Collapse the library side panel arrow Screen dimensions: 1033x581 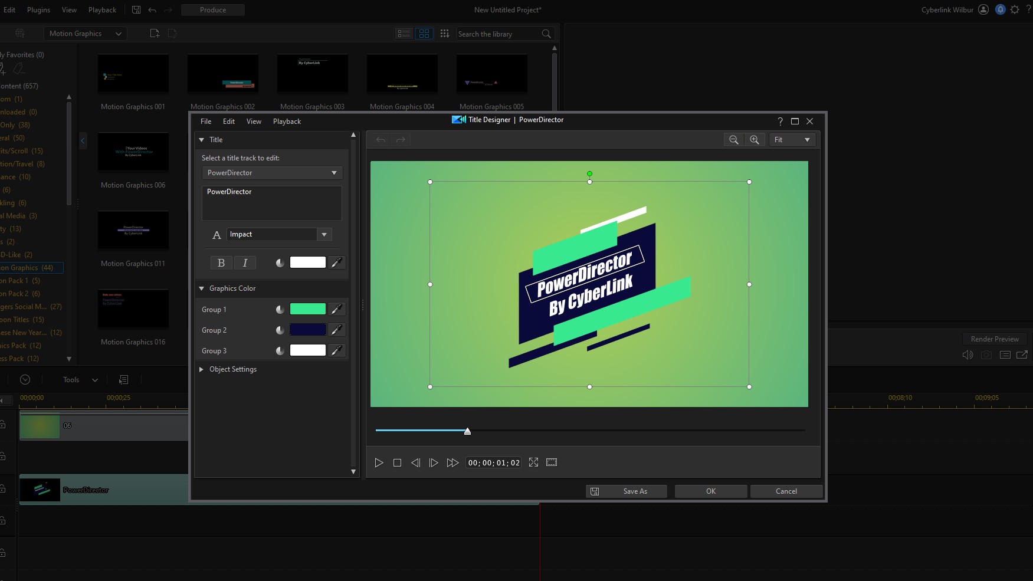83,140
